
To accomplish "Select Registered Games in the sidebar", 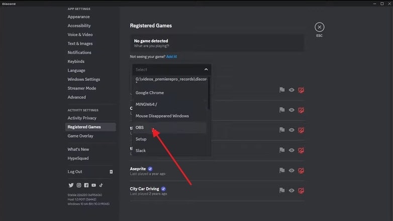I will point(90,127).
